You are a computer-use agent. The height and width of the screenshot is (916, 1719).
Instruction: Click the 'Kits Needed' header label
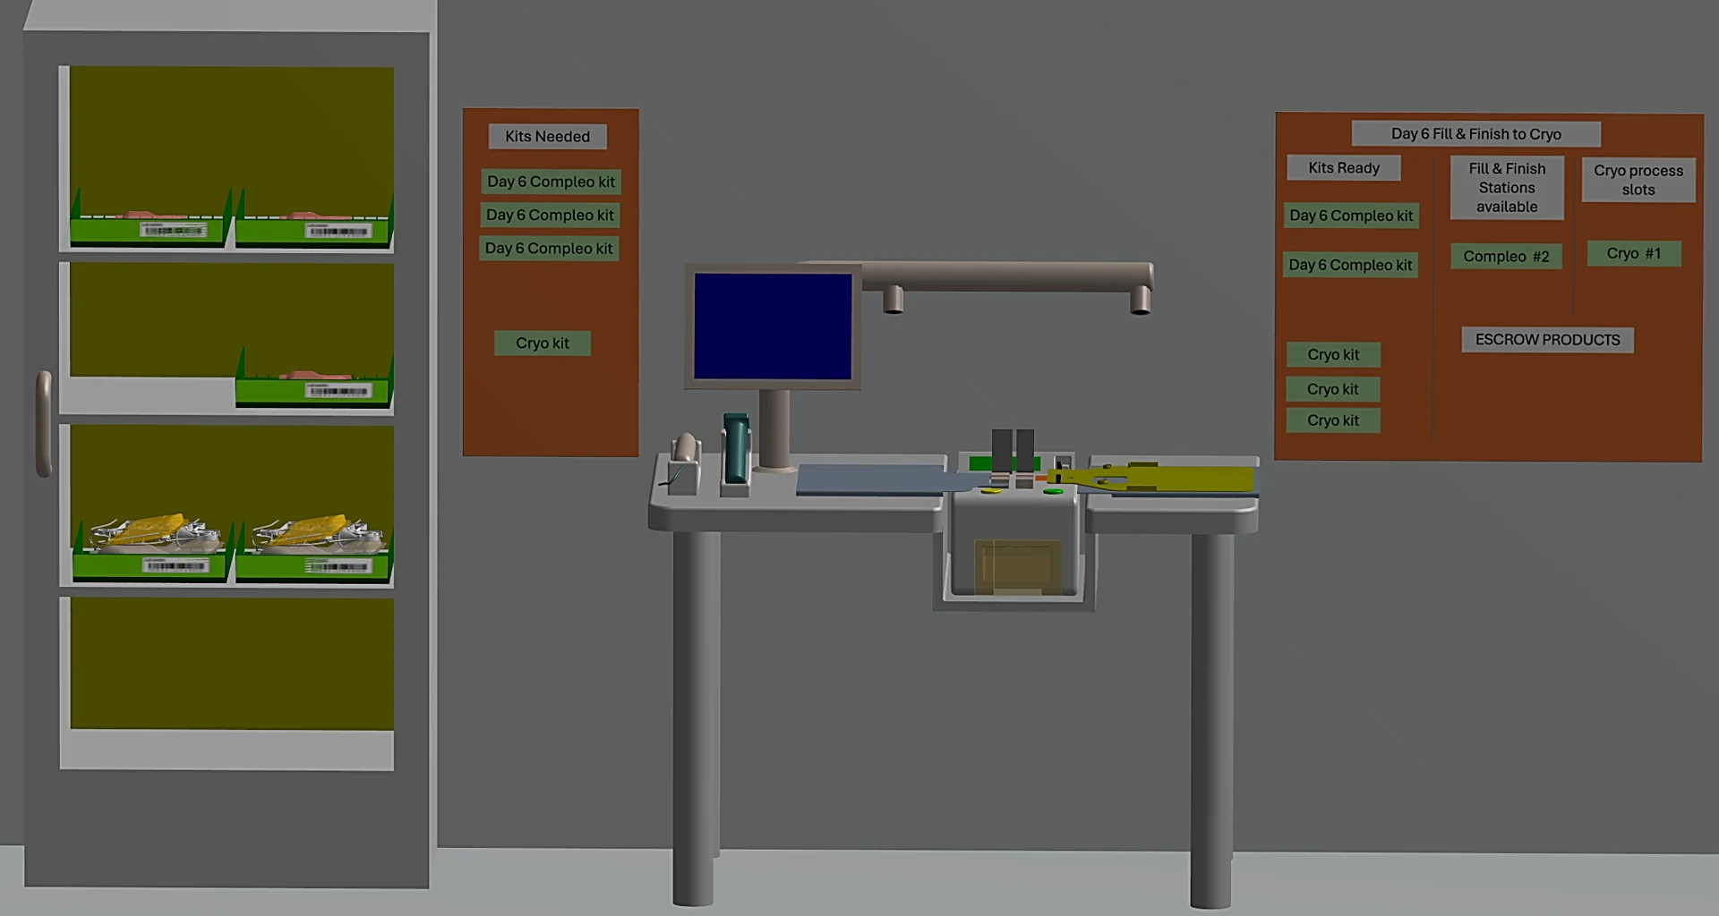click(548, 137)
